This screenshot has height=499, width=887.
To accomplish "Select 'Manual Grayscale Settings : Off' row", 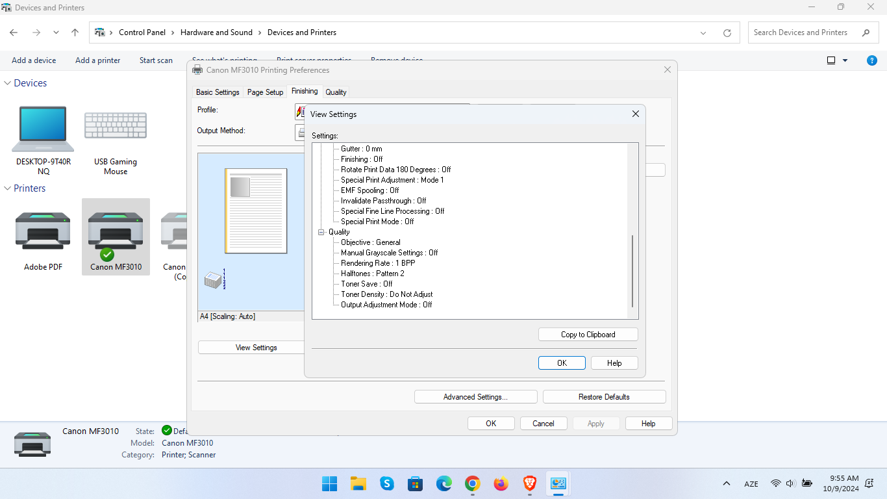I will (x=389, y=253).
